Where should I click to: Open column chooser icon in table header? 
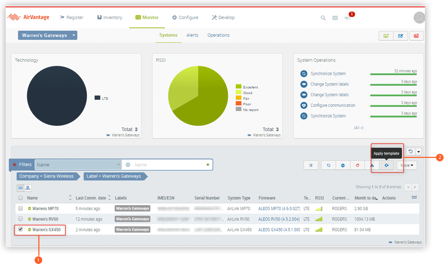point(414,198)
